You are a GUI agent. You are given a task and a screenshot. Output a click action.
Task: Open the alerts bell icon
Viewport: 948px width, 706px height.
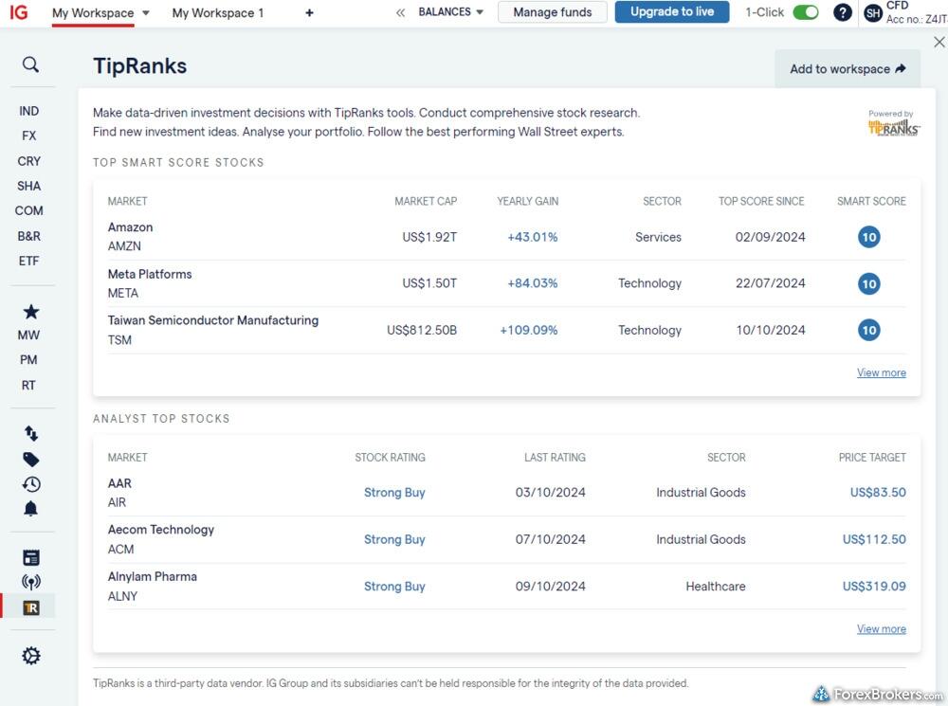30,509
